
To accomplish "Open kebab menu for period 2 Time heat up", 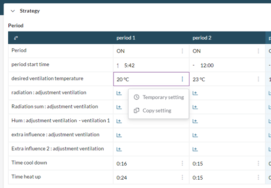I will click(x=258, y=177).
